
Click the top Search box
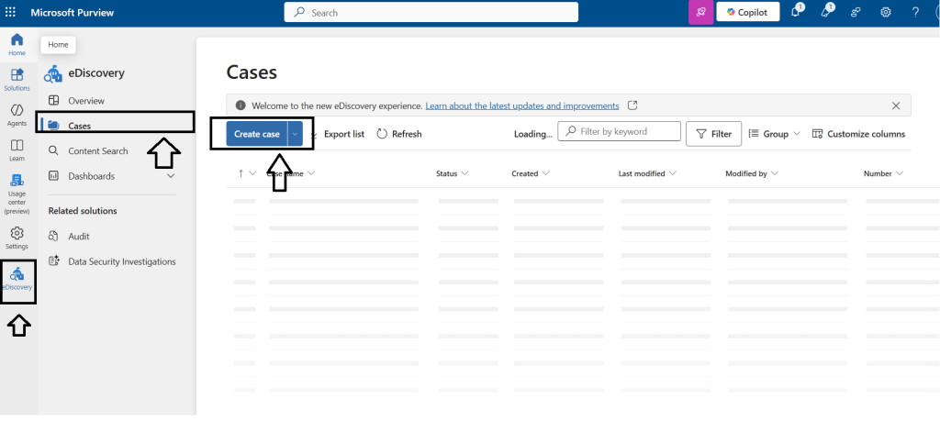tap(431, 13)
